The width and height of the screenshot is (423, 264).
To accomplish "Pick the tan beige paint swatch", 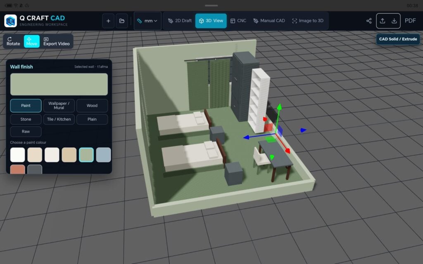I will [69, 155].
